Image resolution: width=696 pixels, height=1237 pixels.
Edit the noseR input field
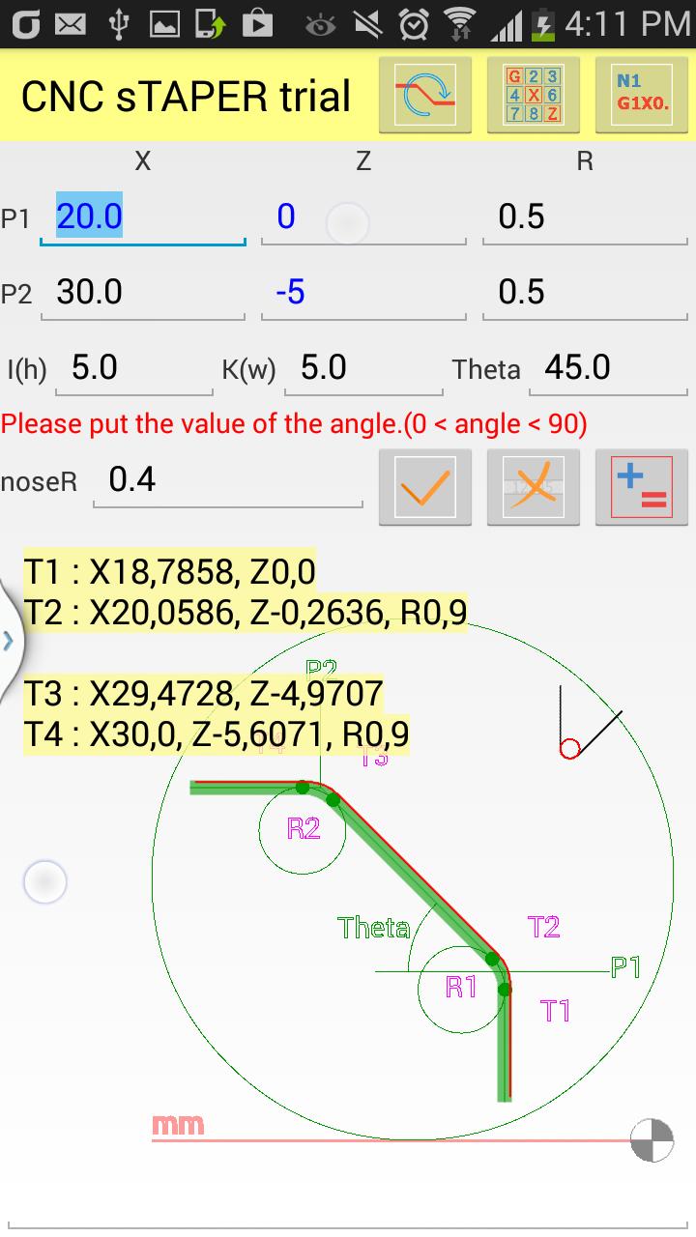click(x=228, y=479)
